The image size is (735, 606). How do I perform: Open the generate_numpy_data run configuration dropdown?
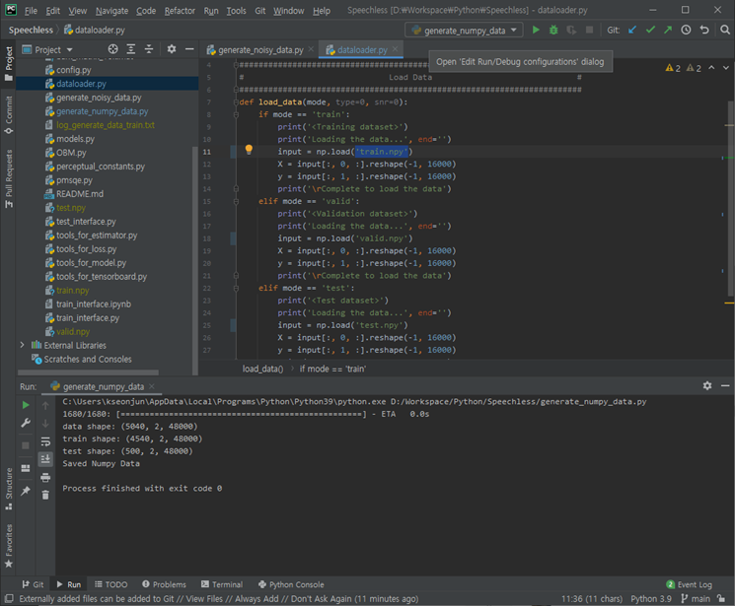click(463, 31)
